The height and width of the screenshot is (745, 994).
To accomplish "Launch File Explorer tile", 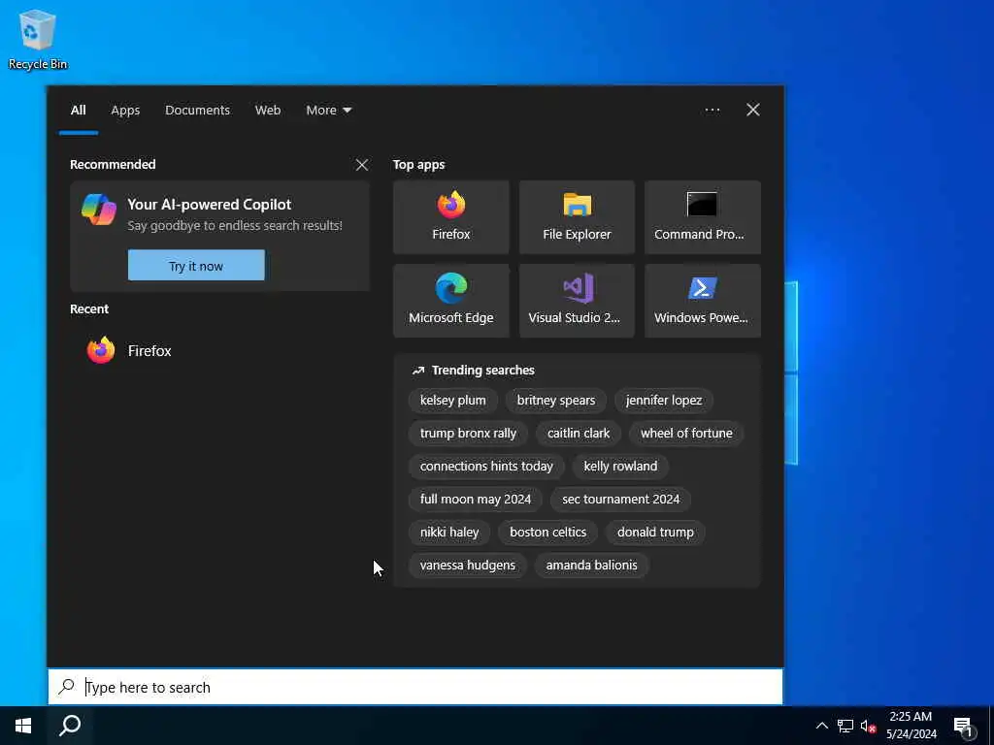I will [x=577, y=217].
